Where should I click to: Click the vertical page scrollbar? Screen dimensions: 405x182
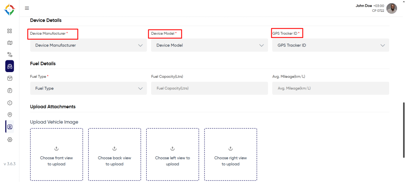click(x=404, y=130)
